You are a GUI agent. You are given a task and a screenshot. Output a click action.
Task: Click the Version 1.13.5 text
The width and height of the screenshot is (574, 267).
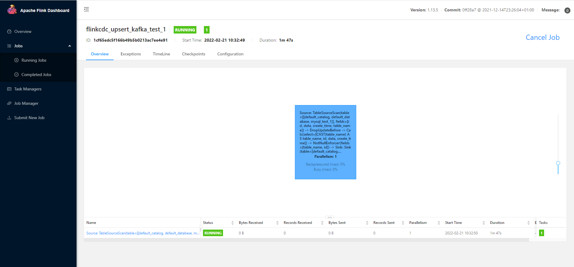click(424, 10)
